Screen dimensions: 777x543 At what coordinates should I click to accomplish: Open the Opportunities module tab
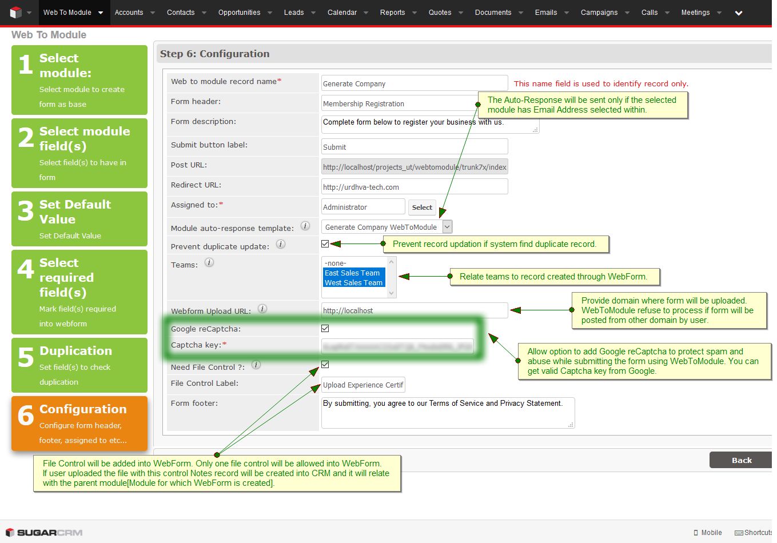pyautogui.click(x=239, y=13)
